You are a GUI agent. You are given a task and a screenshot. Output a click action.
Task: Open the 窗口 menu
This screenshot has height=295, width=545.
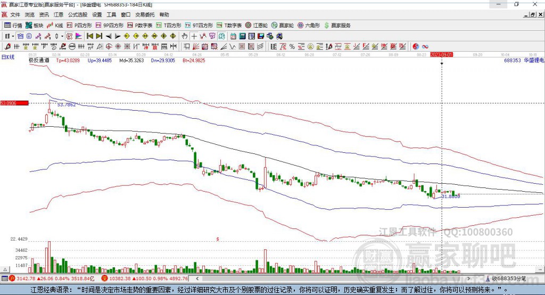click(x=126, y=14)
